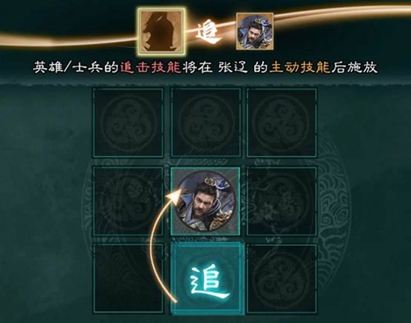Select Zhang Liao's round portrait in center cell
This screenshot has width=411, height=323.
pyautogui.click(x=205, y=201)
